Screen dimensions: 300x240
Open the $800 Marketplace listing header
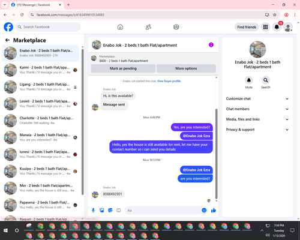pos(154,58)
